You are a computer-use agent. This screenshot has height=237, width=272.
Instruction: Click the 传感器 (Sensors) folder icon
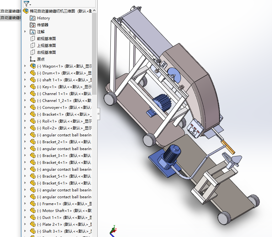[32, 25]
